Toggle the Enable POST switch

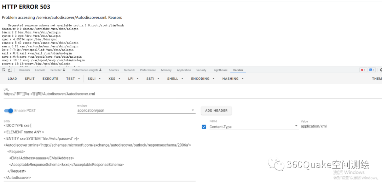(x=8, y=111)
